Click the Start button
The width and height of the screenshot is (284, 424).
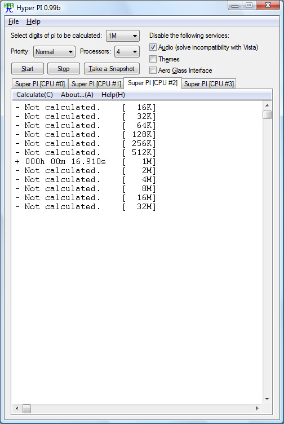[x=28, y=69]
